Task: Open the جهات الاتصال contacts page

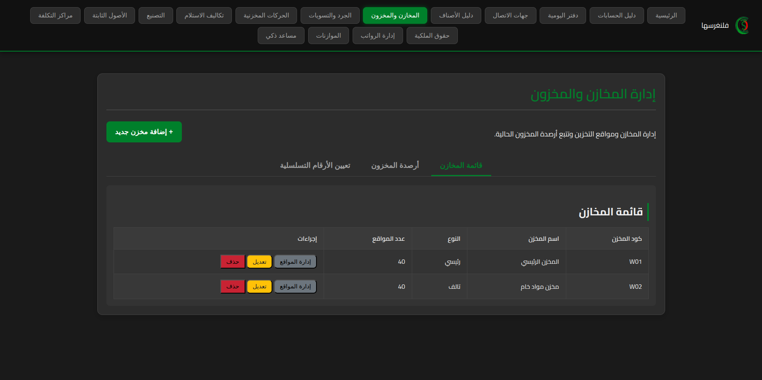Action: click(x=510, y=15)
